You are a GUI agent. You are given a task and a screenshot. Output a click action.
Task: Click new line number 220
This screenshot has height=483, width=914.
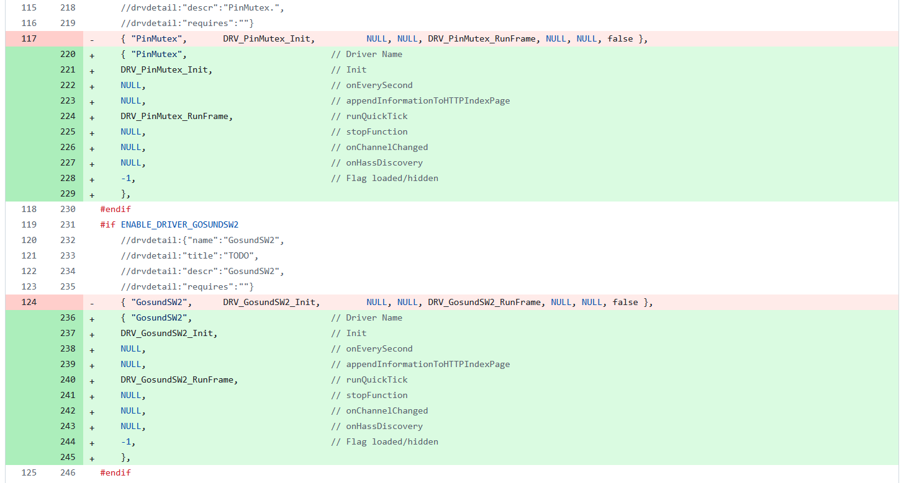(x=68, y=54)
